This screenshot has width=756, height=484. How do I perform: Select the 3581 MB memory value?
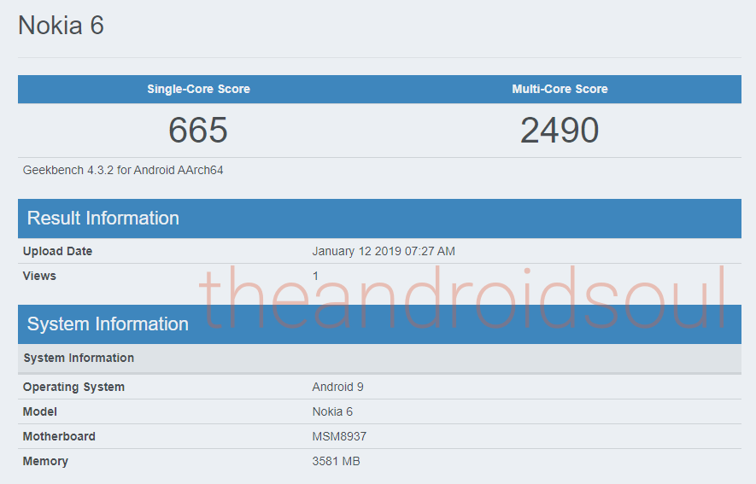[336, 461]
